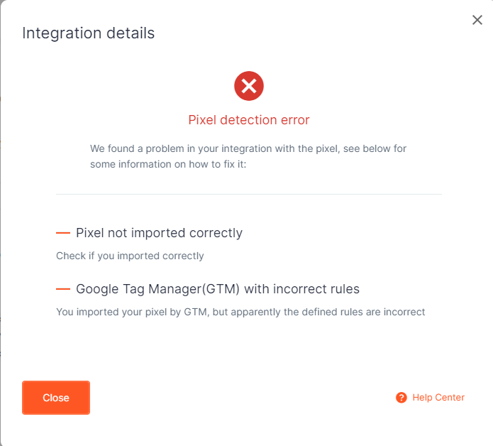Click the Integration details dialog title
493x446 pixels.
click(89, 33)
